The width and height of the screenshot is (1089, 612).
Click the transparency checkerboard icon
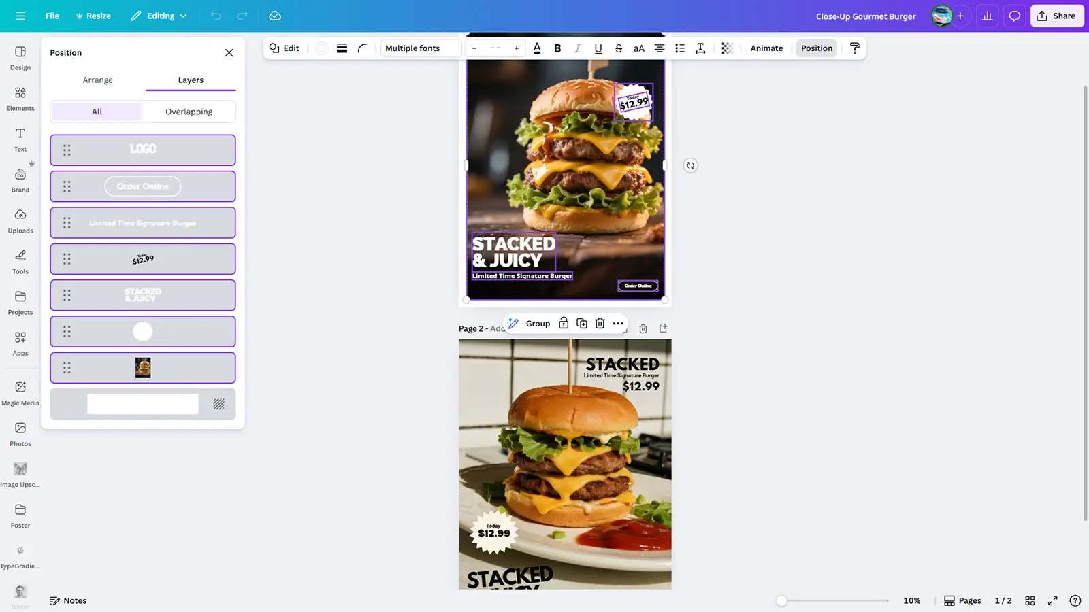[x=727, y=48]
